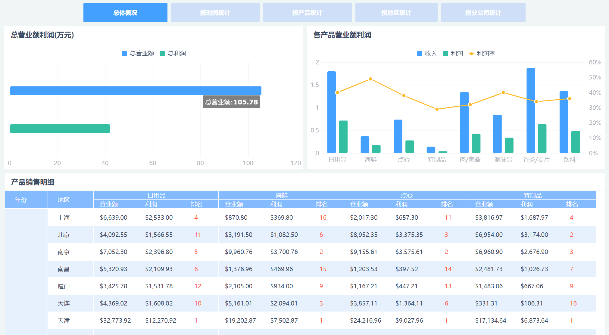Click the 海鲜 group header
The width and height of the screenshot is (609, 335).
point(281,195)
